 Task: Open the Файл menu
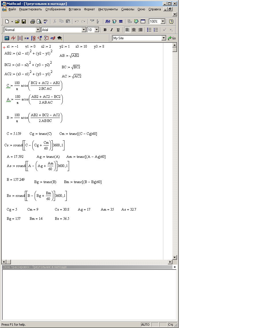coord(12,9)
